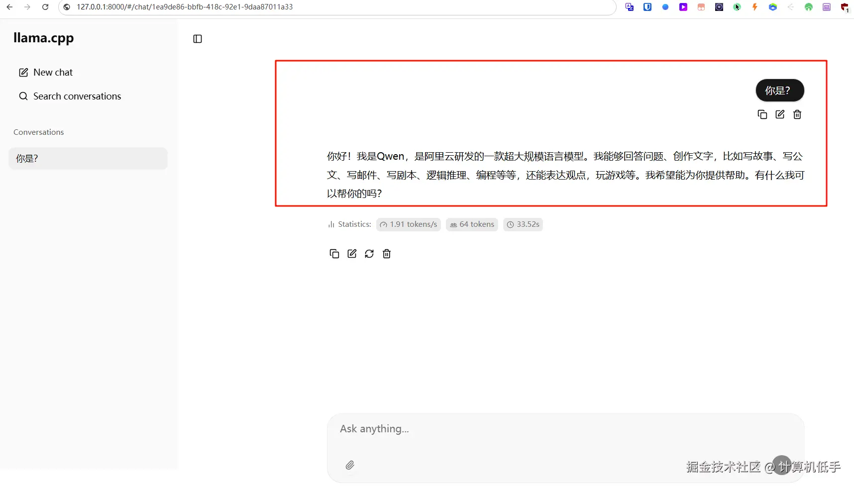Select the "你是?" conversation in sidebar

pos(88,159)
